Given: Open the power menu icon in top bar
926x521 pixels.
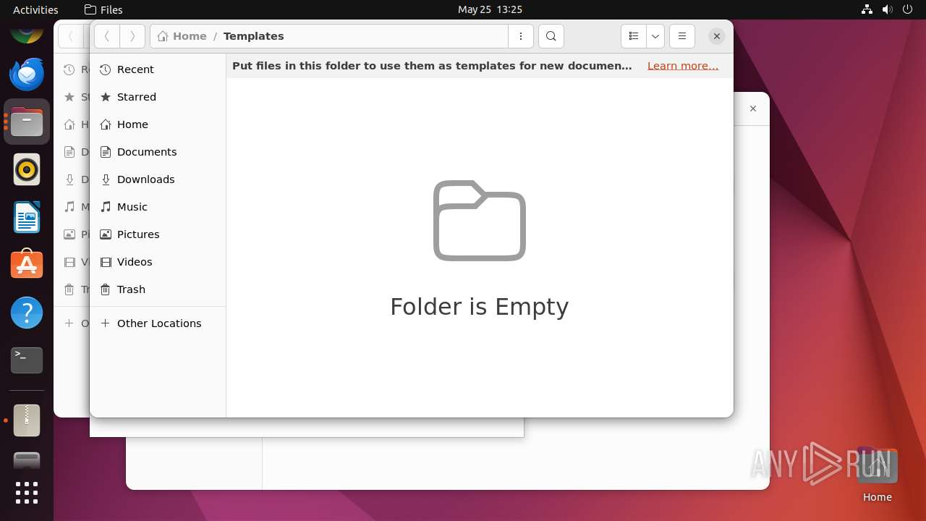Looking at the screenshot, I should [x=907, y=9].
